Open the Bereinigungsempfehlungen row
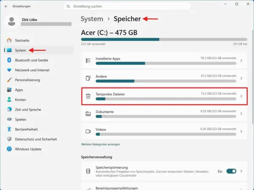Screen dimensions: 254x190 pos(164,186)
